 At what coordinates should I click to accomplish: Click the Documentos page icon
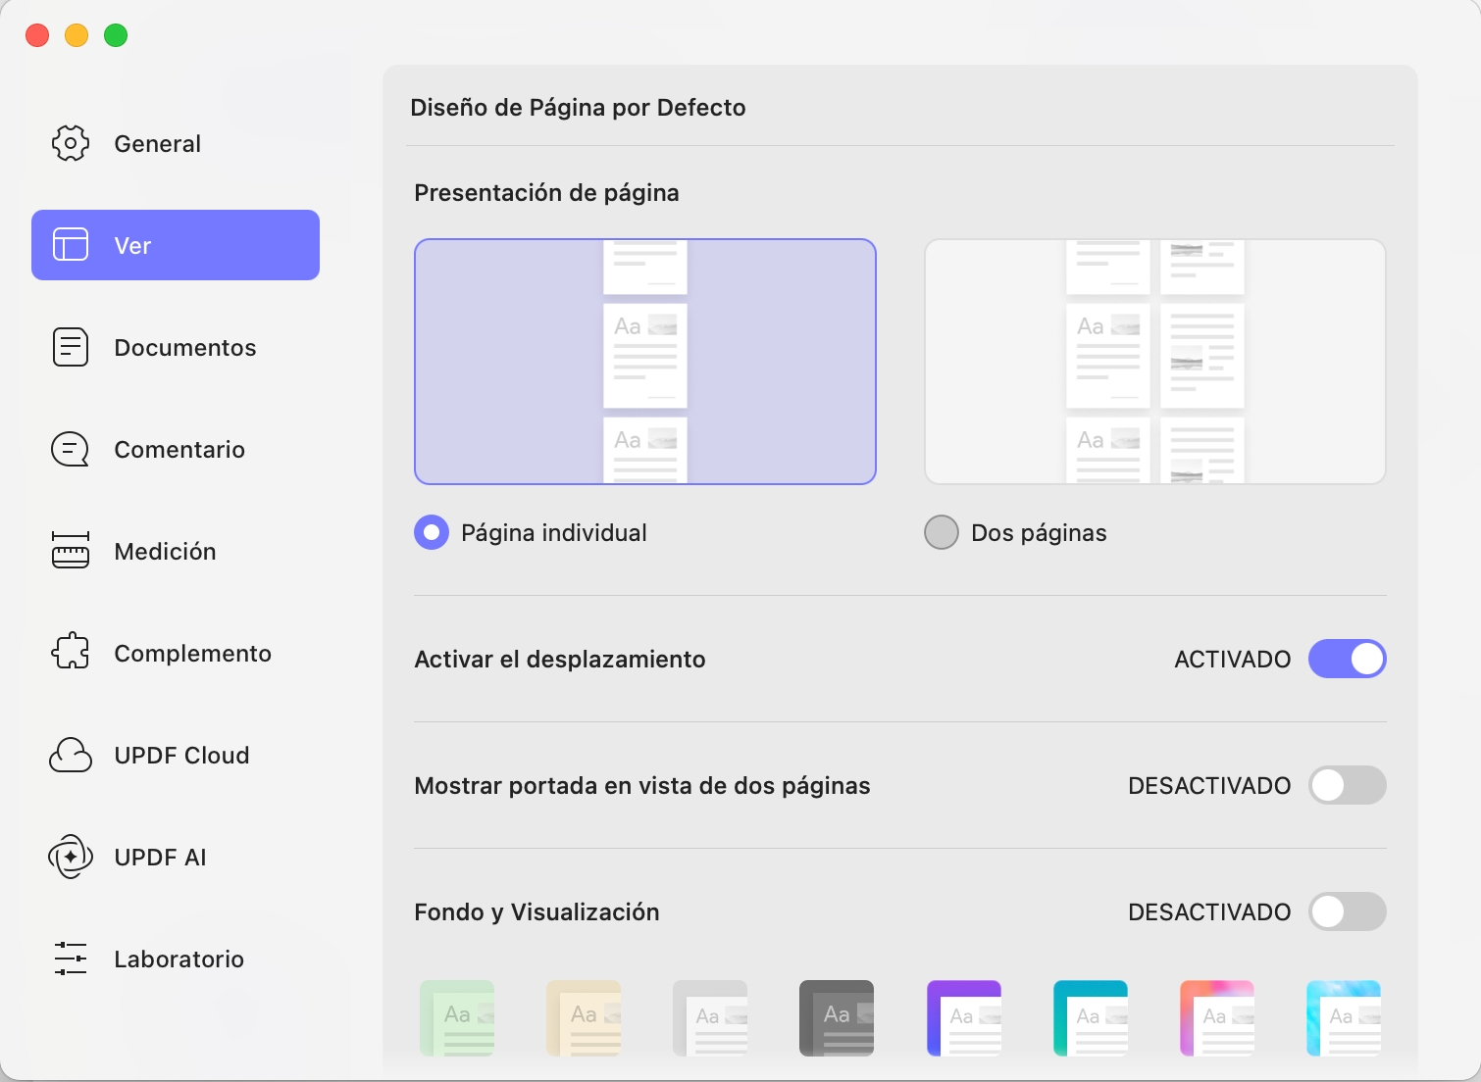coord(71,347)
